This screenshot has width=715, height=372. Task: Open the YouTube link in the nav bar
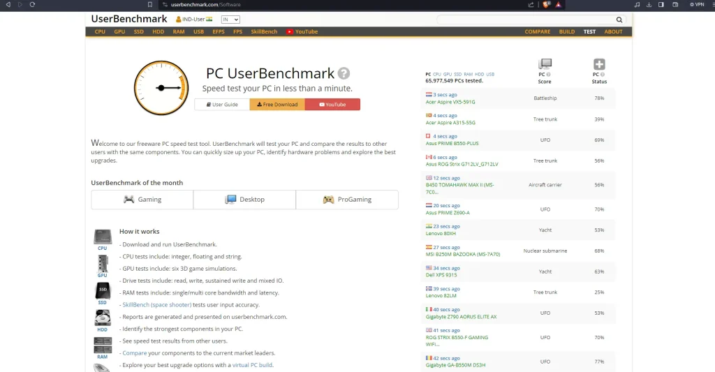tap(302, 32)
